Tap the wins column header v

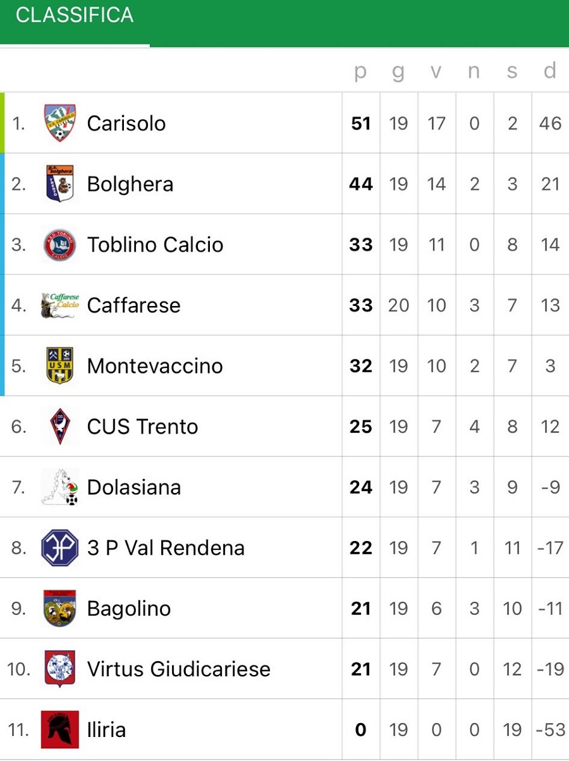point(436,71)
